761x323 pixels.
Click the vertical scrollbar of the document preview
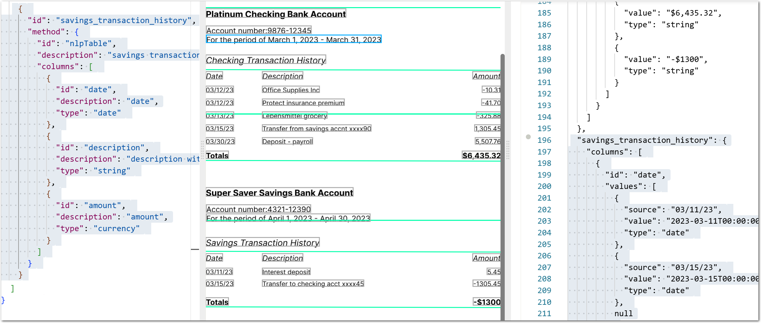[x=502, y=187]
